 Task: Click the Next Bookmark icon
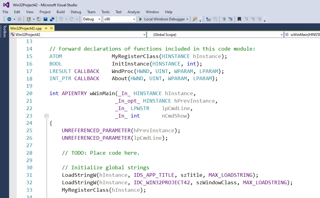coord(253,19)
